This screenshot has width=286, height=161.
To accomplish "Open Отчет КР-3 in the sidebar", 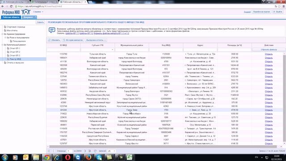I will click(15, 55).
